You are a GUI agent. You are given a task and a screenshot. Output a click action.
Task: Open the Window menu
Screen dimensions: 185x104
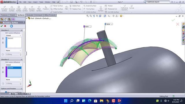point(47,2)
